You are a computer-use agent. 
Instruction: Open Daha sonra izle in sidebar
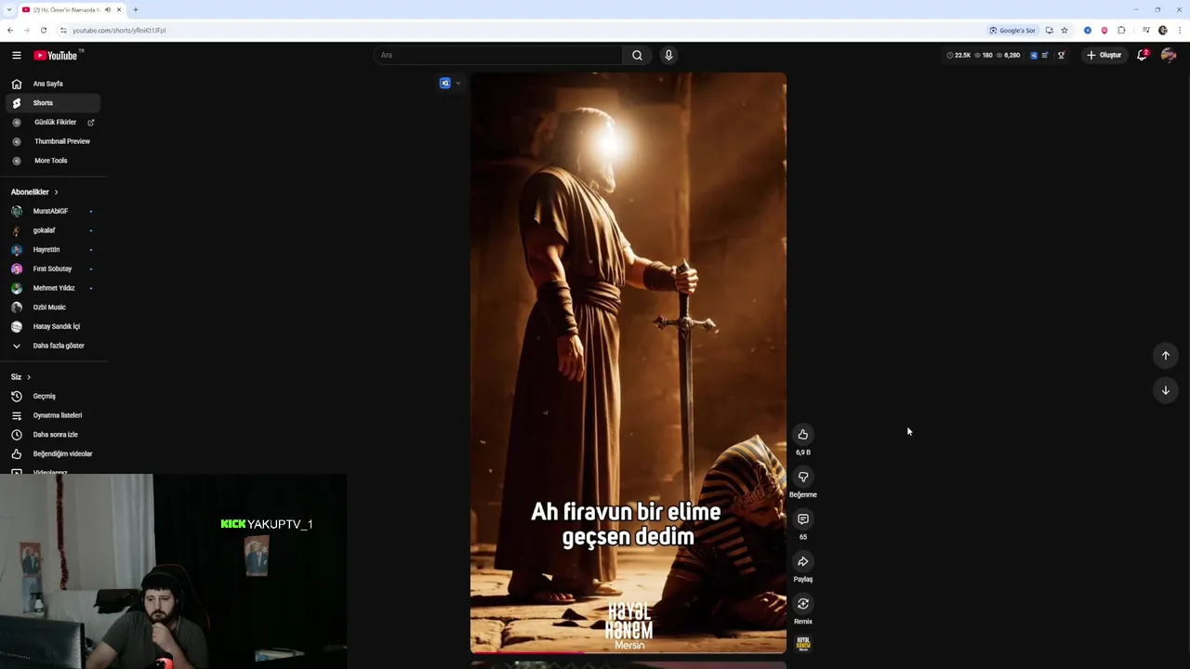point(51,435)
